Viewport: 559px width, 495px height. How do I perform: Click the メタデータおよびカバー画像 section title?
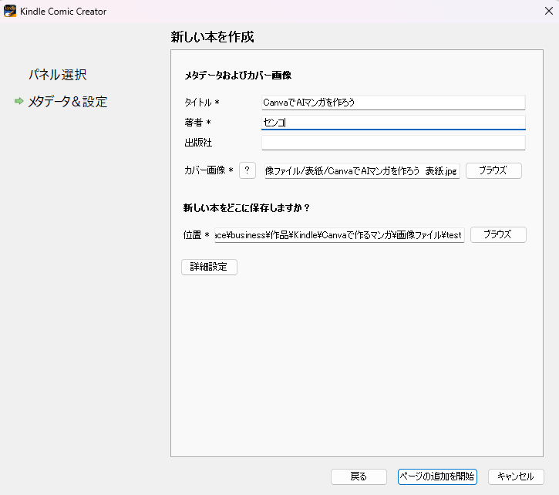coord(237,76)
